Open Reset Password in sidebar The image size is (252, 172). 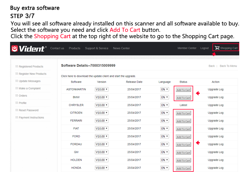[x=29, y=110]
